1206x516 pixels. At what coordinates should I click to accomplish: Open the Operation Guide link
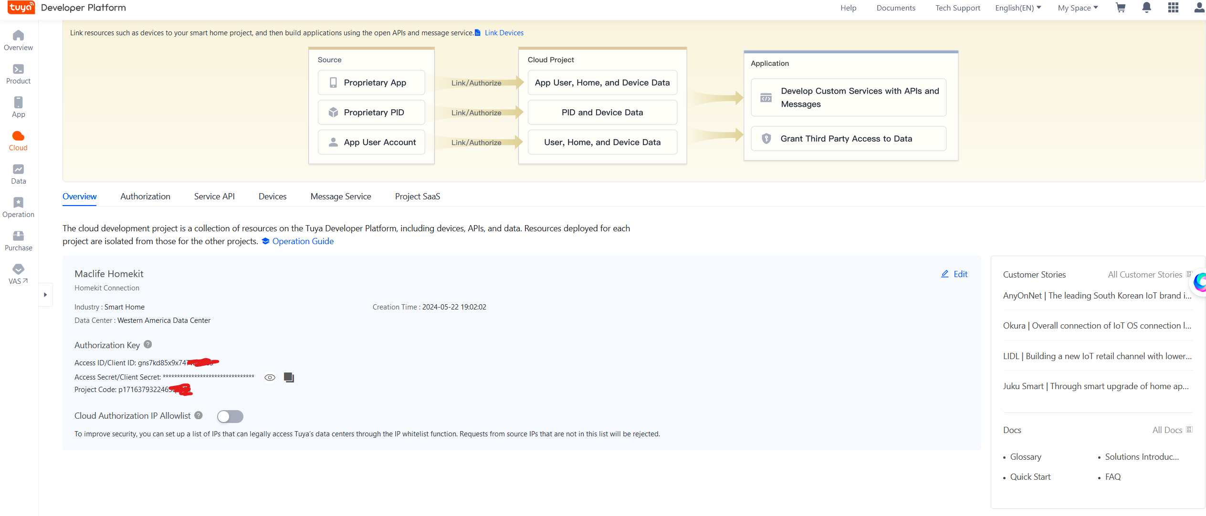(303, 241)
